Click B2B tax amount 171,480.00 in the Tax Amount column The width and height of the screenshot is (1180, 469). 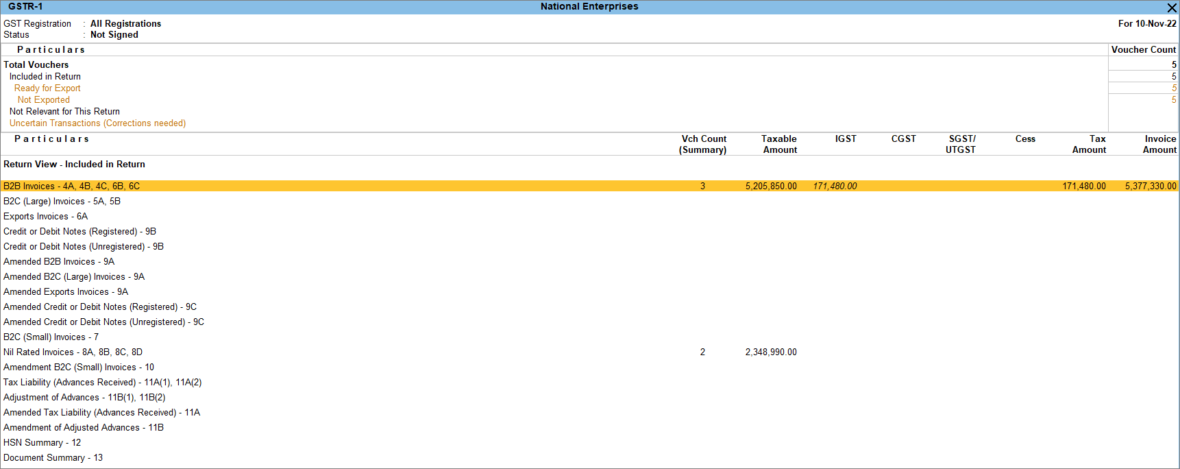coord(1084,186)
